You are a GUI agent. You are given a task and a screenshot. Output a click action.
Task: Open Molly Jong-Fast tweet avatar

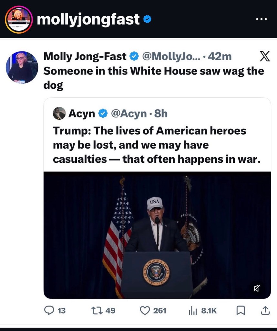(x=22, y=67)
